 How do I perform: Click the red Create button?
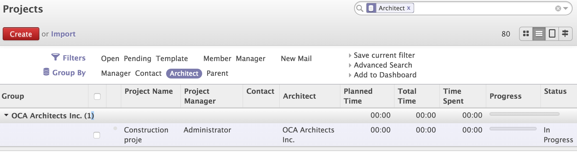click(21, 34)
